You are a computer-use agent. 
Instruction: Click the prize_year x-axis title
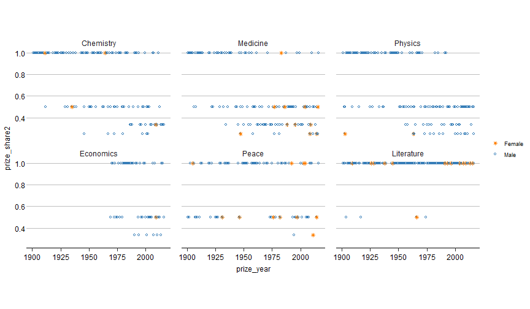click(253, 269)
